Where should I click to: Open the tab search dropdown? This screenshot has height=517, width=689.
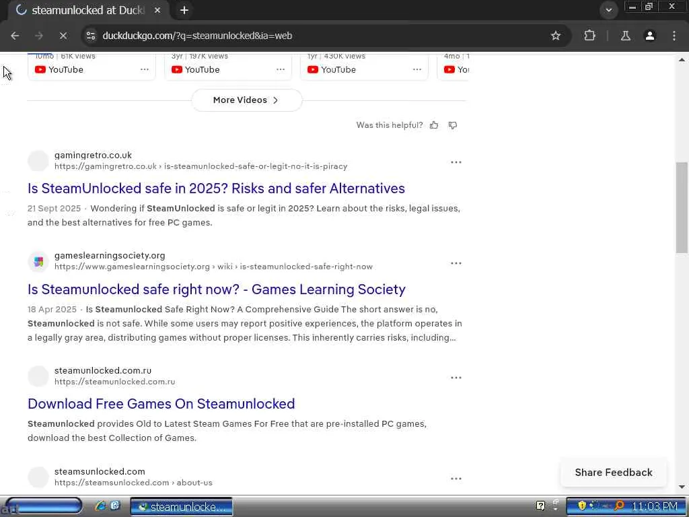pyautogui.click(x=608, y=10)
